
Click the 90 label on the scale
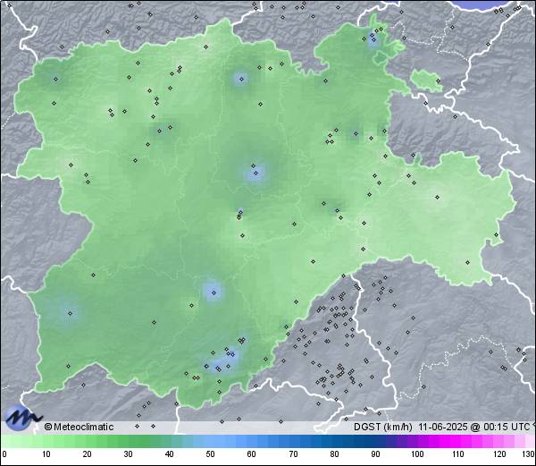tap(376, 454)
